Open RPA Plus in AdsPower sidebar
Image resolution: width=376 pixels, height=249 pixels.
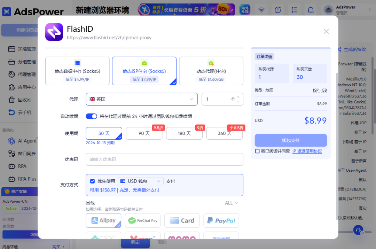22,179
